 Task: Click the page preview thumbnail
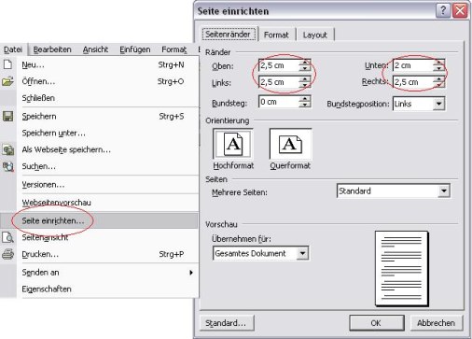coord(402,269)
